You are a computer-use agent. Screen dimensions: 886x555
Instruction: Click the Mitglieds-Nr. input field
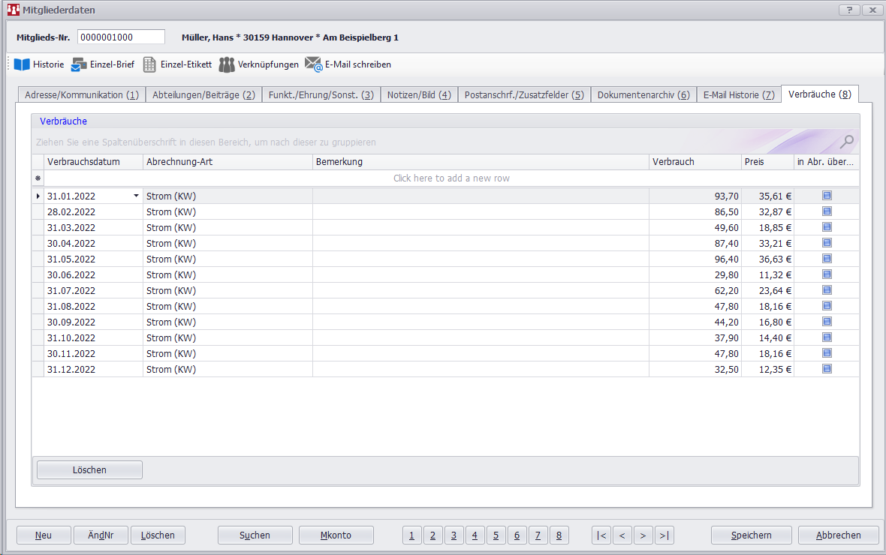pos(121,37)
